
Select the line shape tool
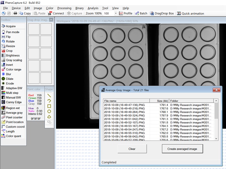49,95
